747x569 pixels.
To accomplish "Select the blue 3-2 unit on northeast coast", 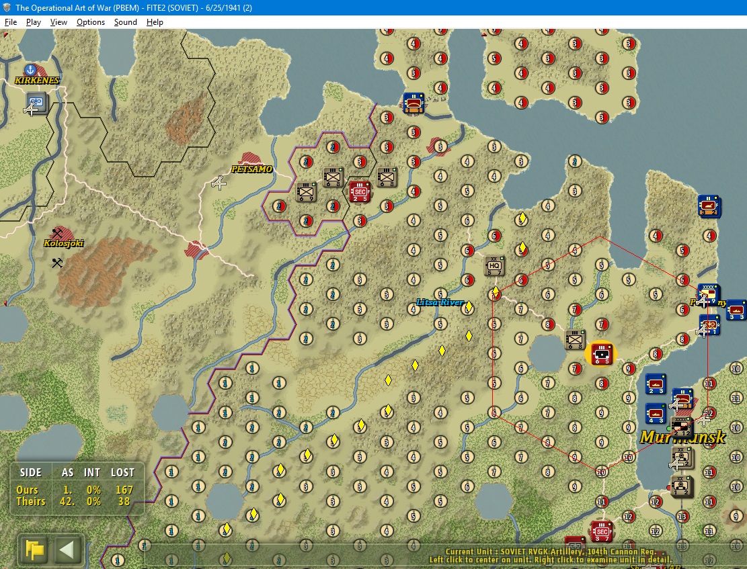I will click(709, 206).
